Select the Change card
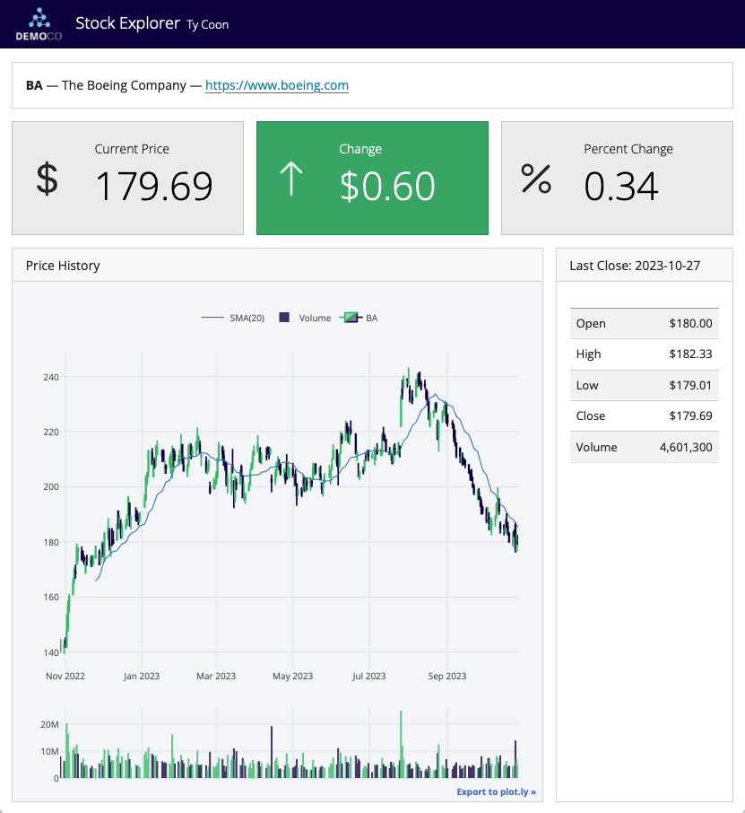The width and height of the screenshot is (745, 813). point(372,178)
